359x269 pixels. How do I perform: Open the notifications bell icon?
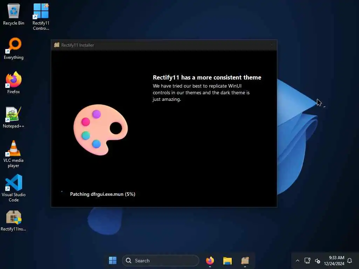(350, 261)
